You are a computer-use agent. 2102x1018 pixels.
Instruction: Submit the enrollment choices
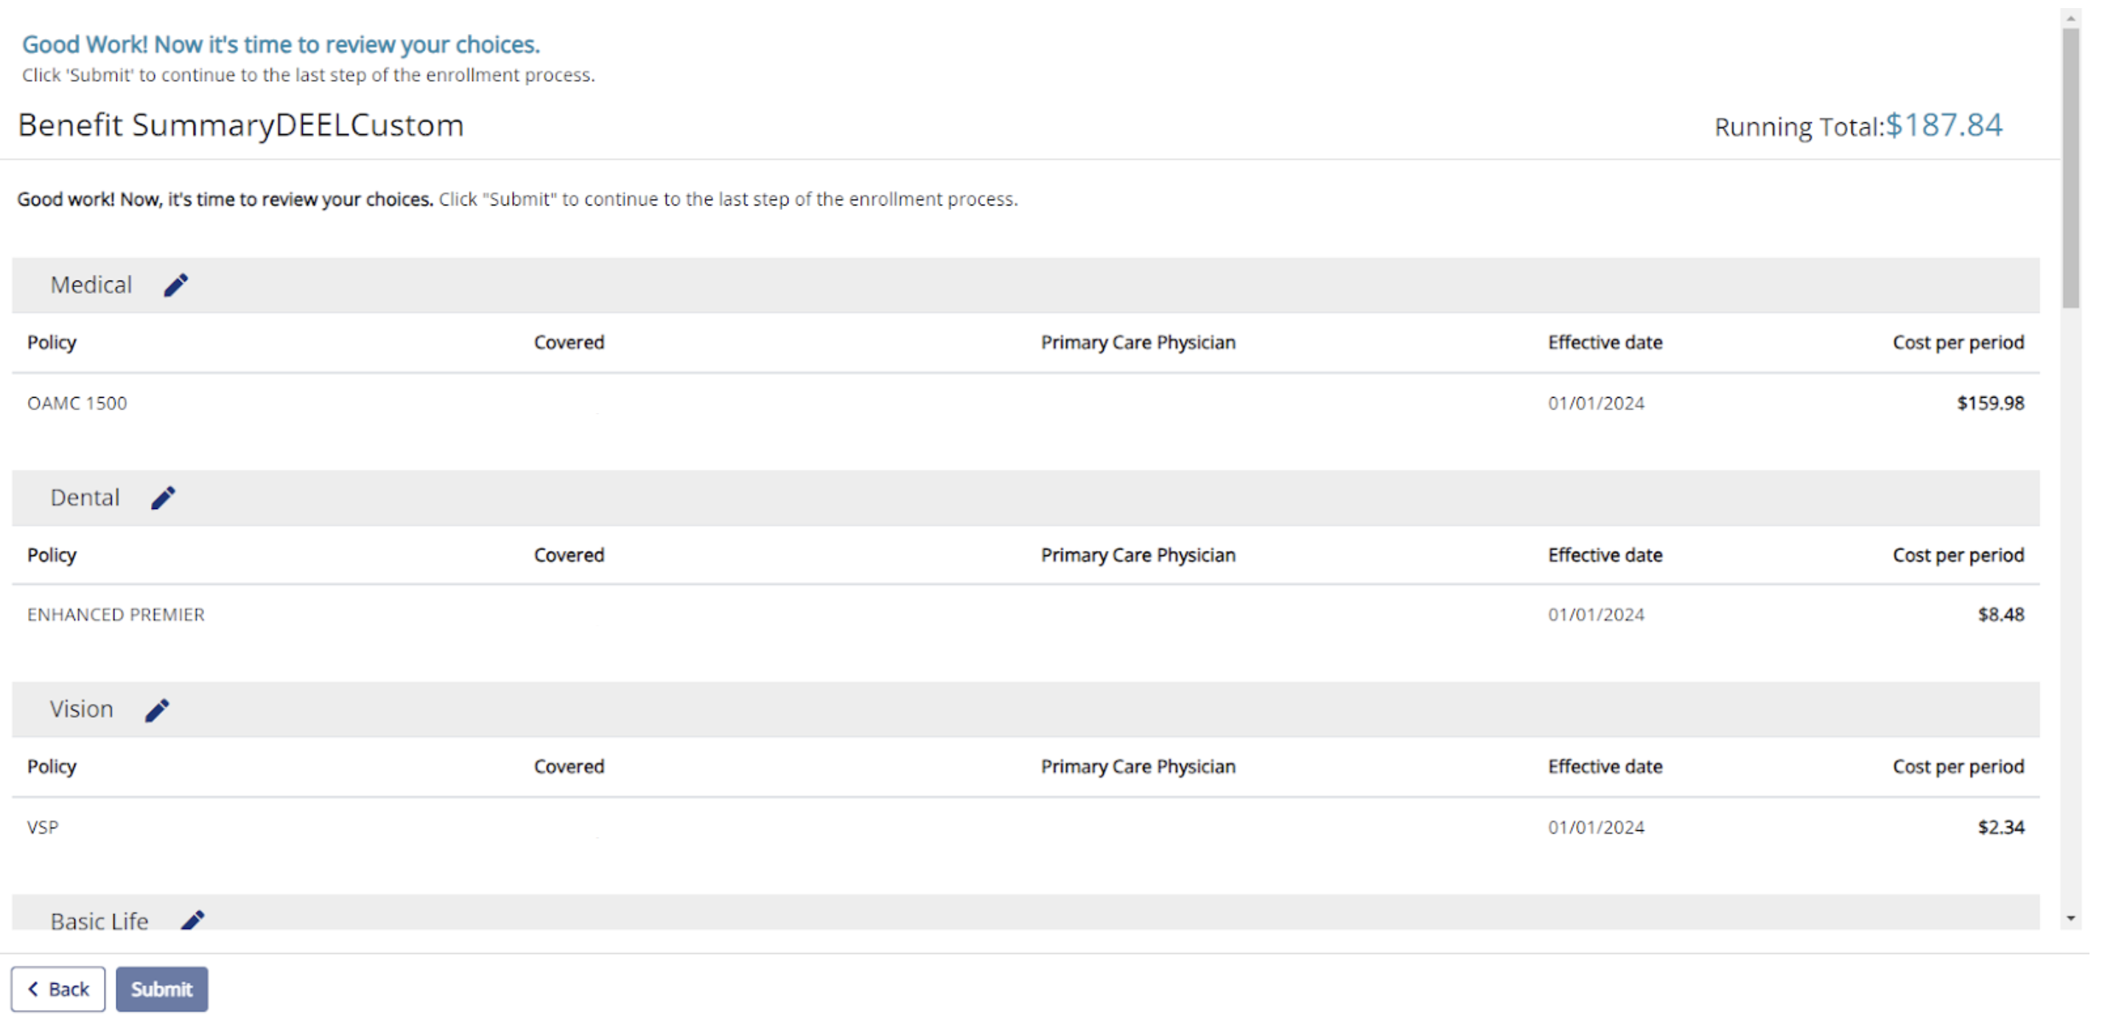[161, 989]
